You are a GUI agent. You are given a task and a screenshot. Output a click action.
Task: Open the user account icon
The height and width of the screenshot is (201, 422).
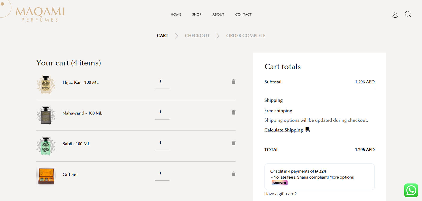(395, 15)
